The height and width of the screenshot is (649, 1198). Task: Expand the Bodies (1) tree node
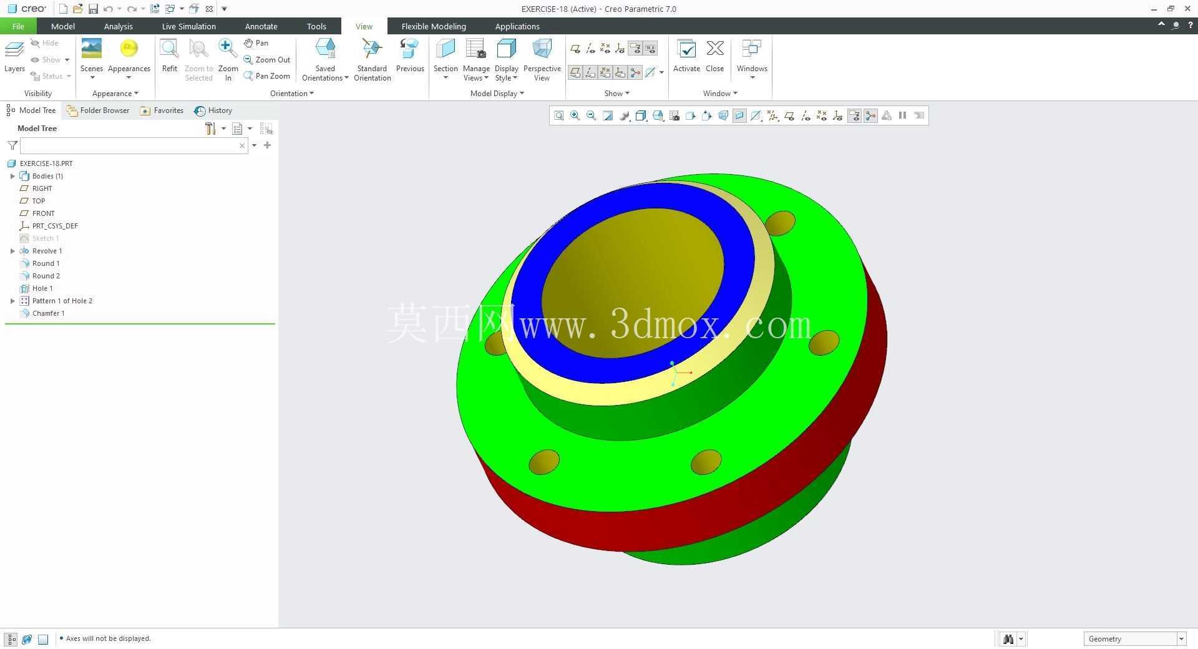(x=12, y=176)
